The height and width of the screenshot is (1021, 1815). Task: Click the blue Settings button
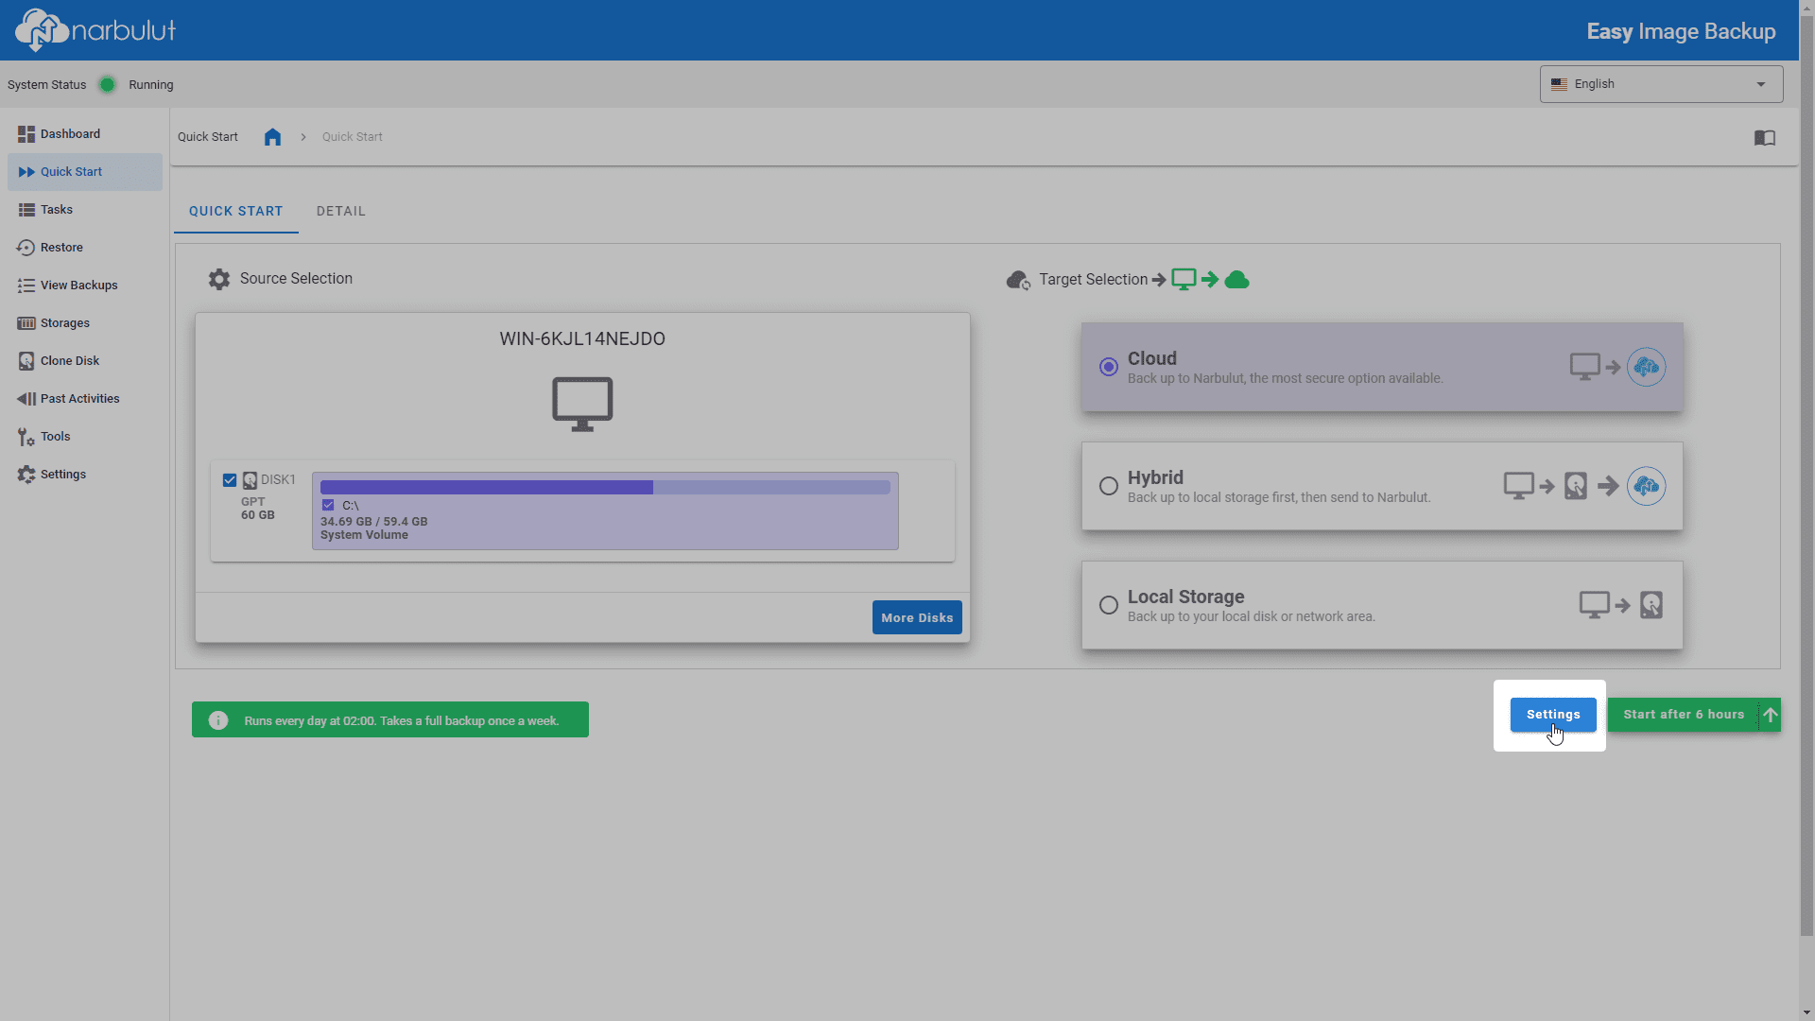[1553, 715]
